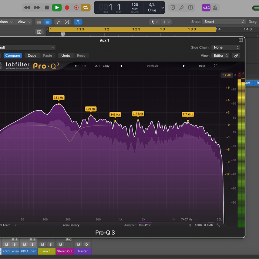259x259 pixels.
Task: Select the 151 Hz EQ band node
Action: [x=59, y=104]
